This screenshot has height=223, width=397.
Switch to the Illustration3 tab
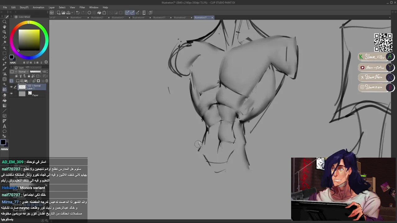pos(118,18)
